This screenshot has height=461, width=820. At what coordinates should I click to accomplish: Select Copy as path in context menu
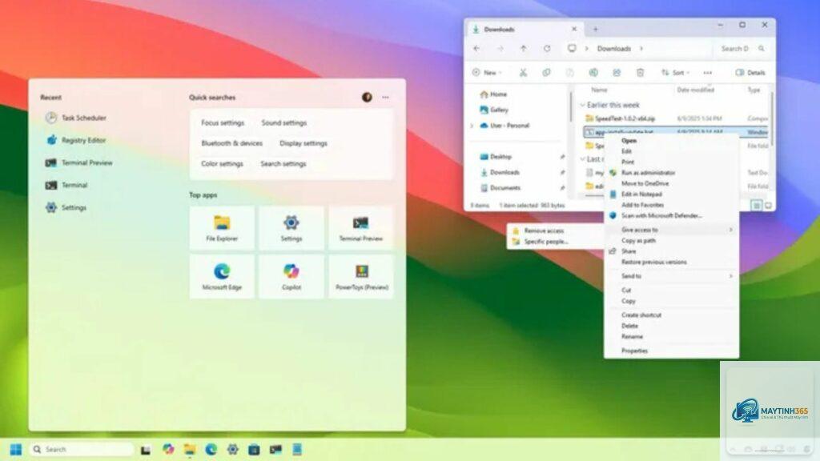point(638,240)
